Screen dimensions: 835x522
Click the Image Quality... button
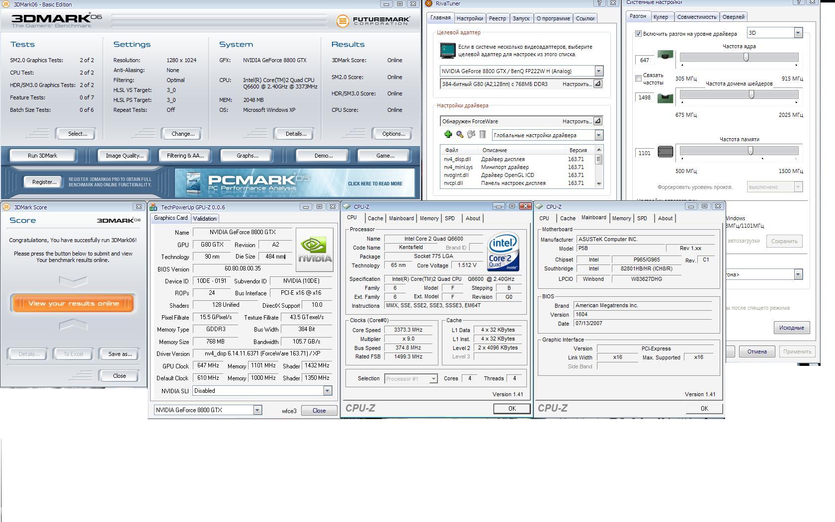124,156
